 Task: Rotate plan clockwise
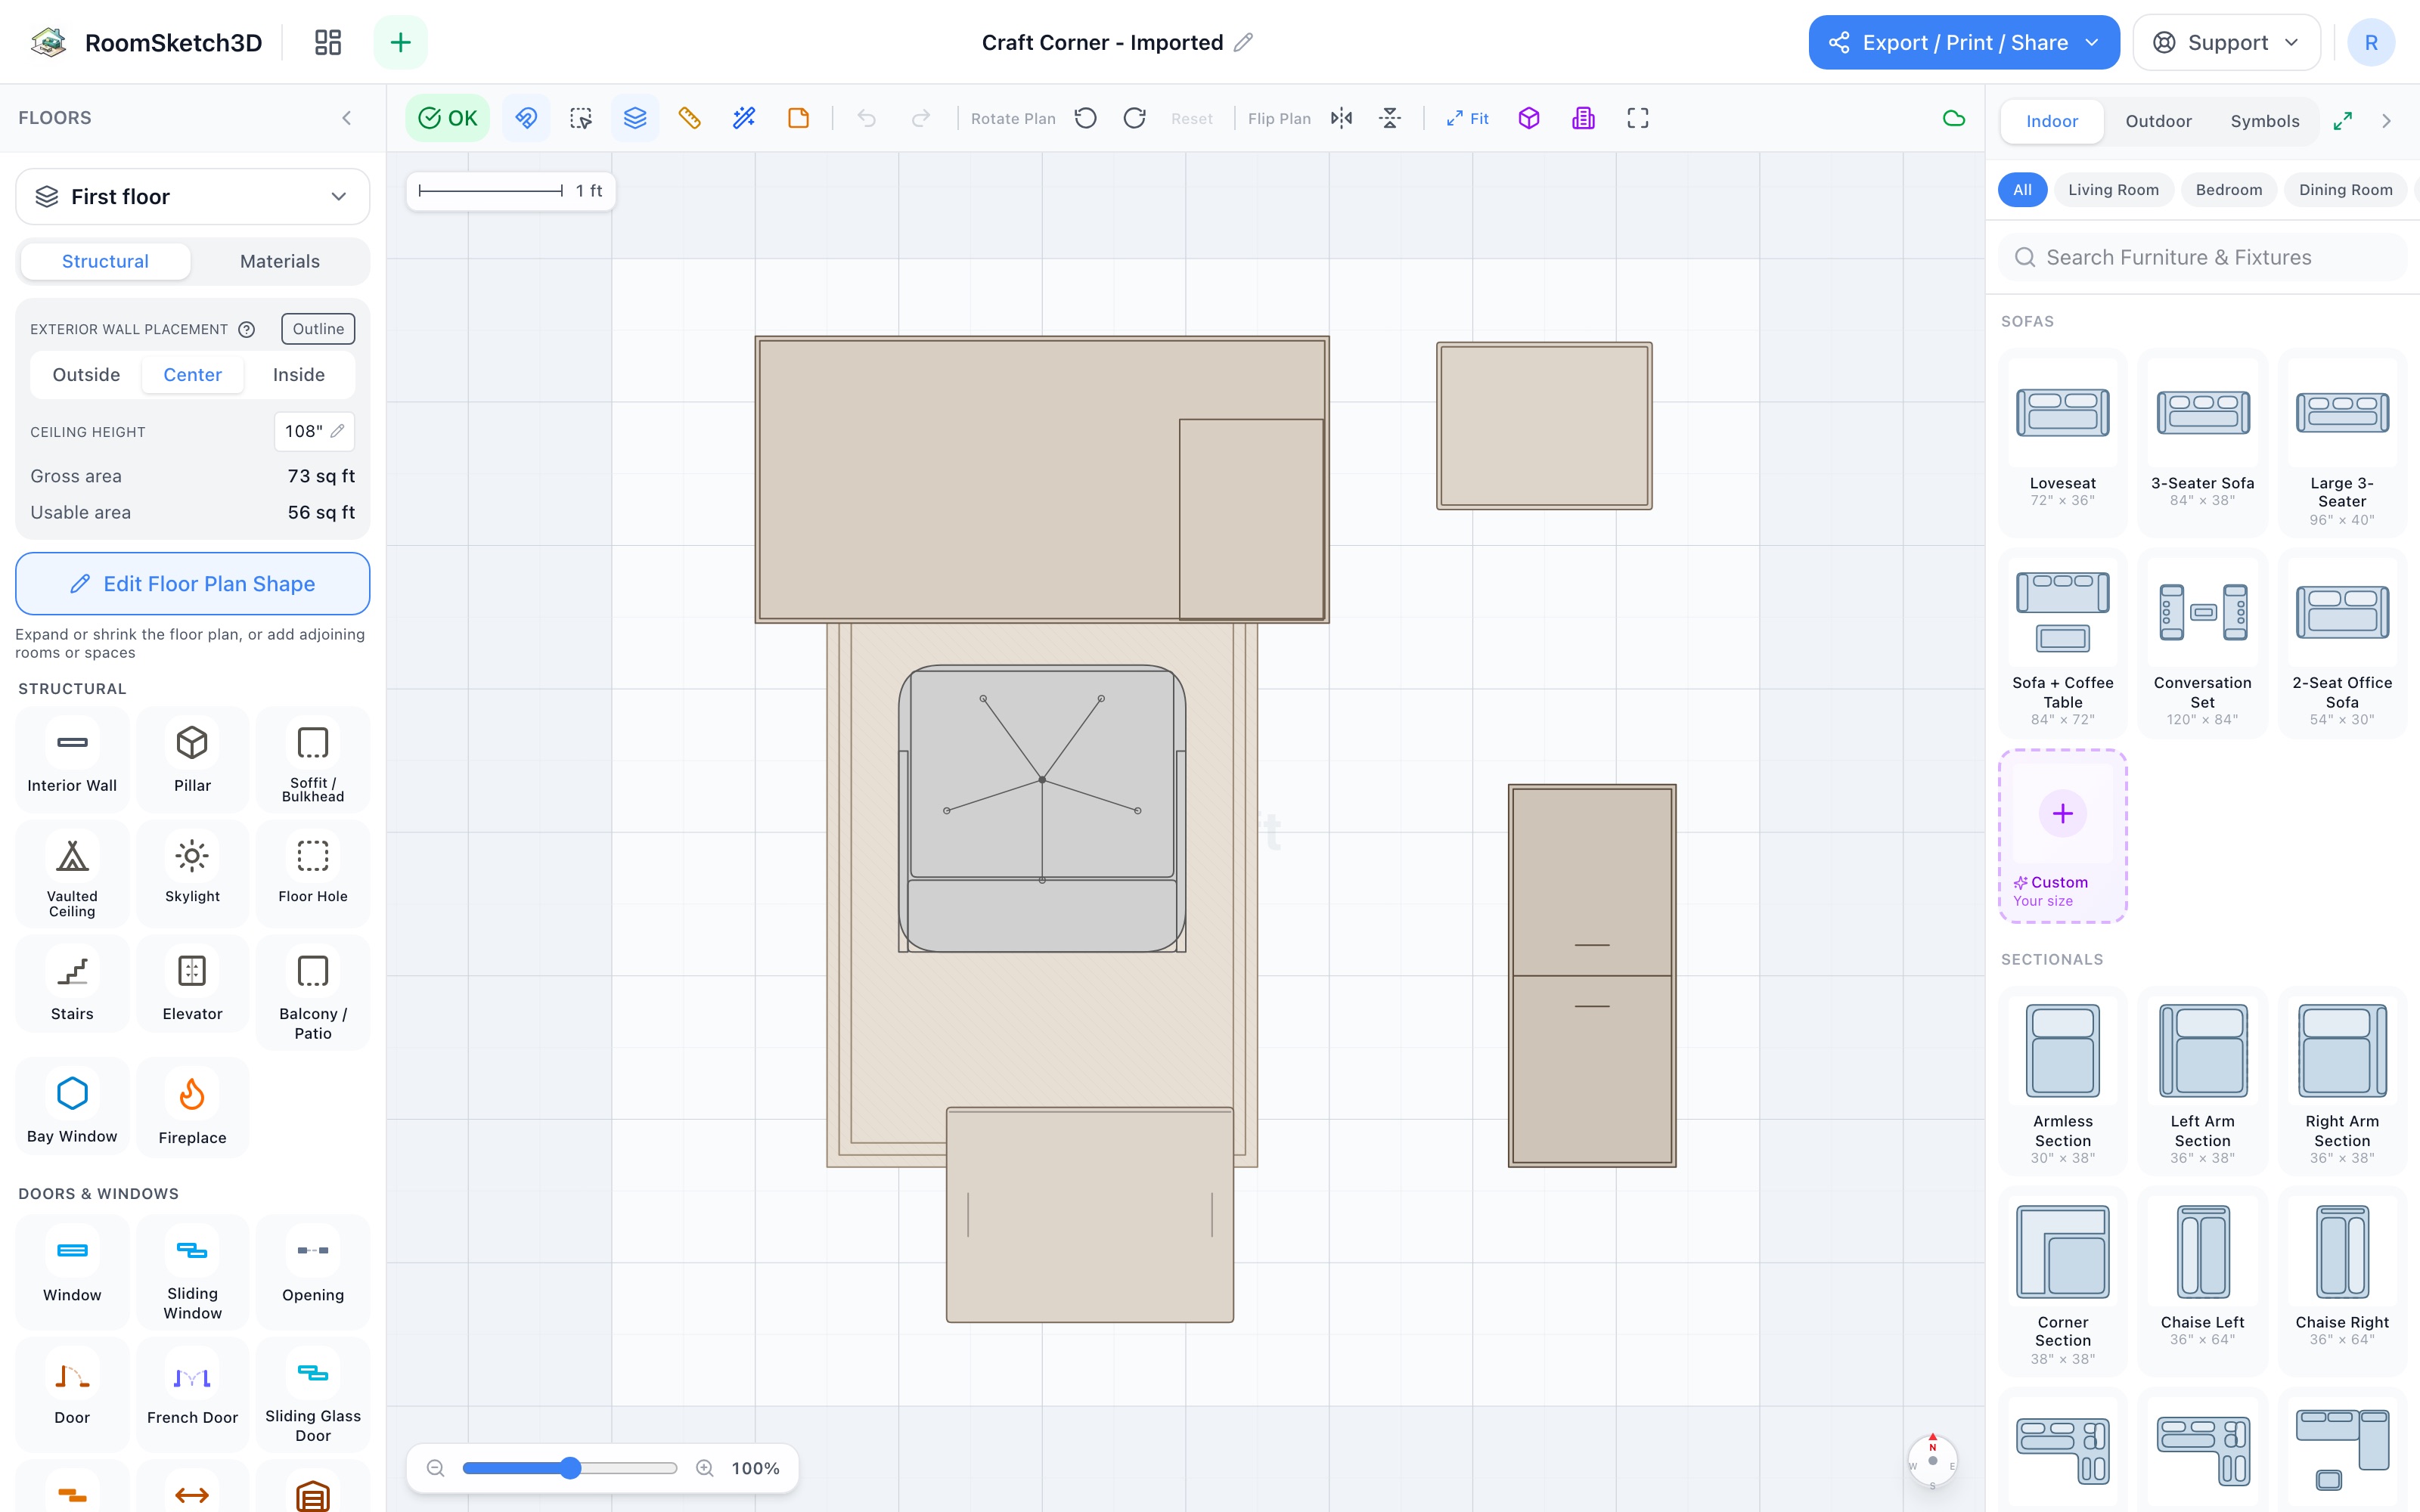(1135, 118)
